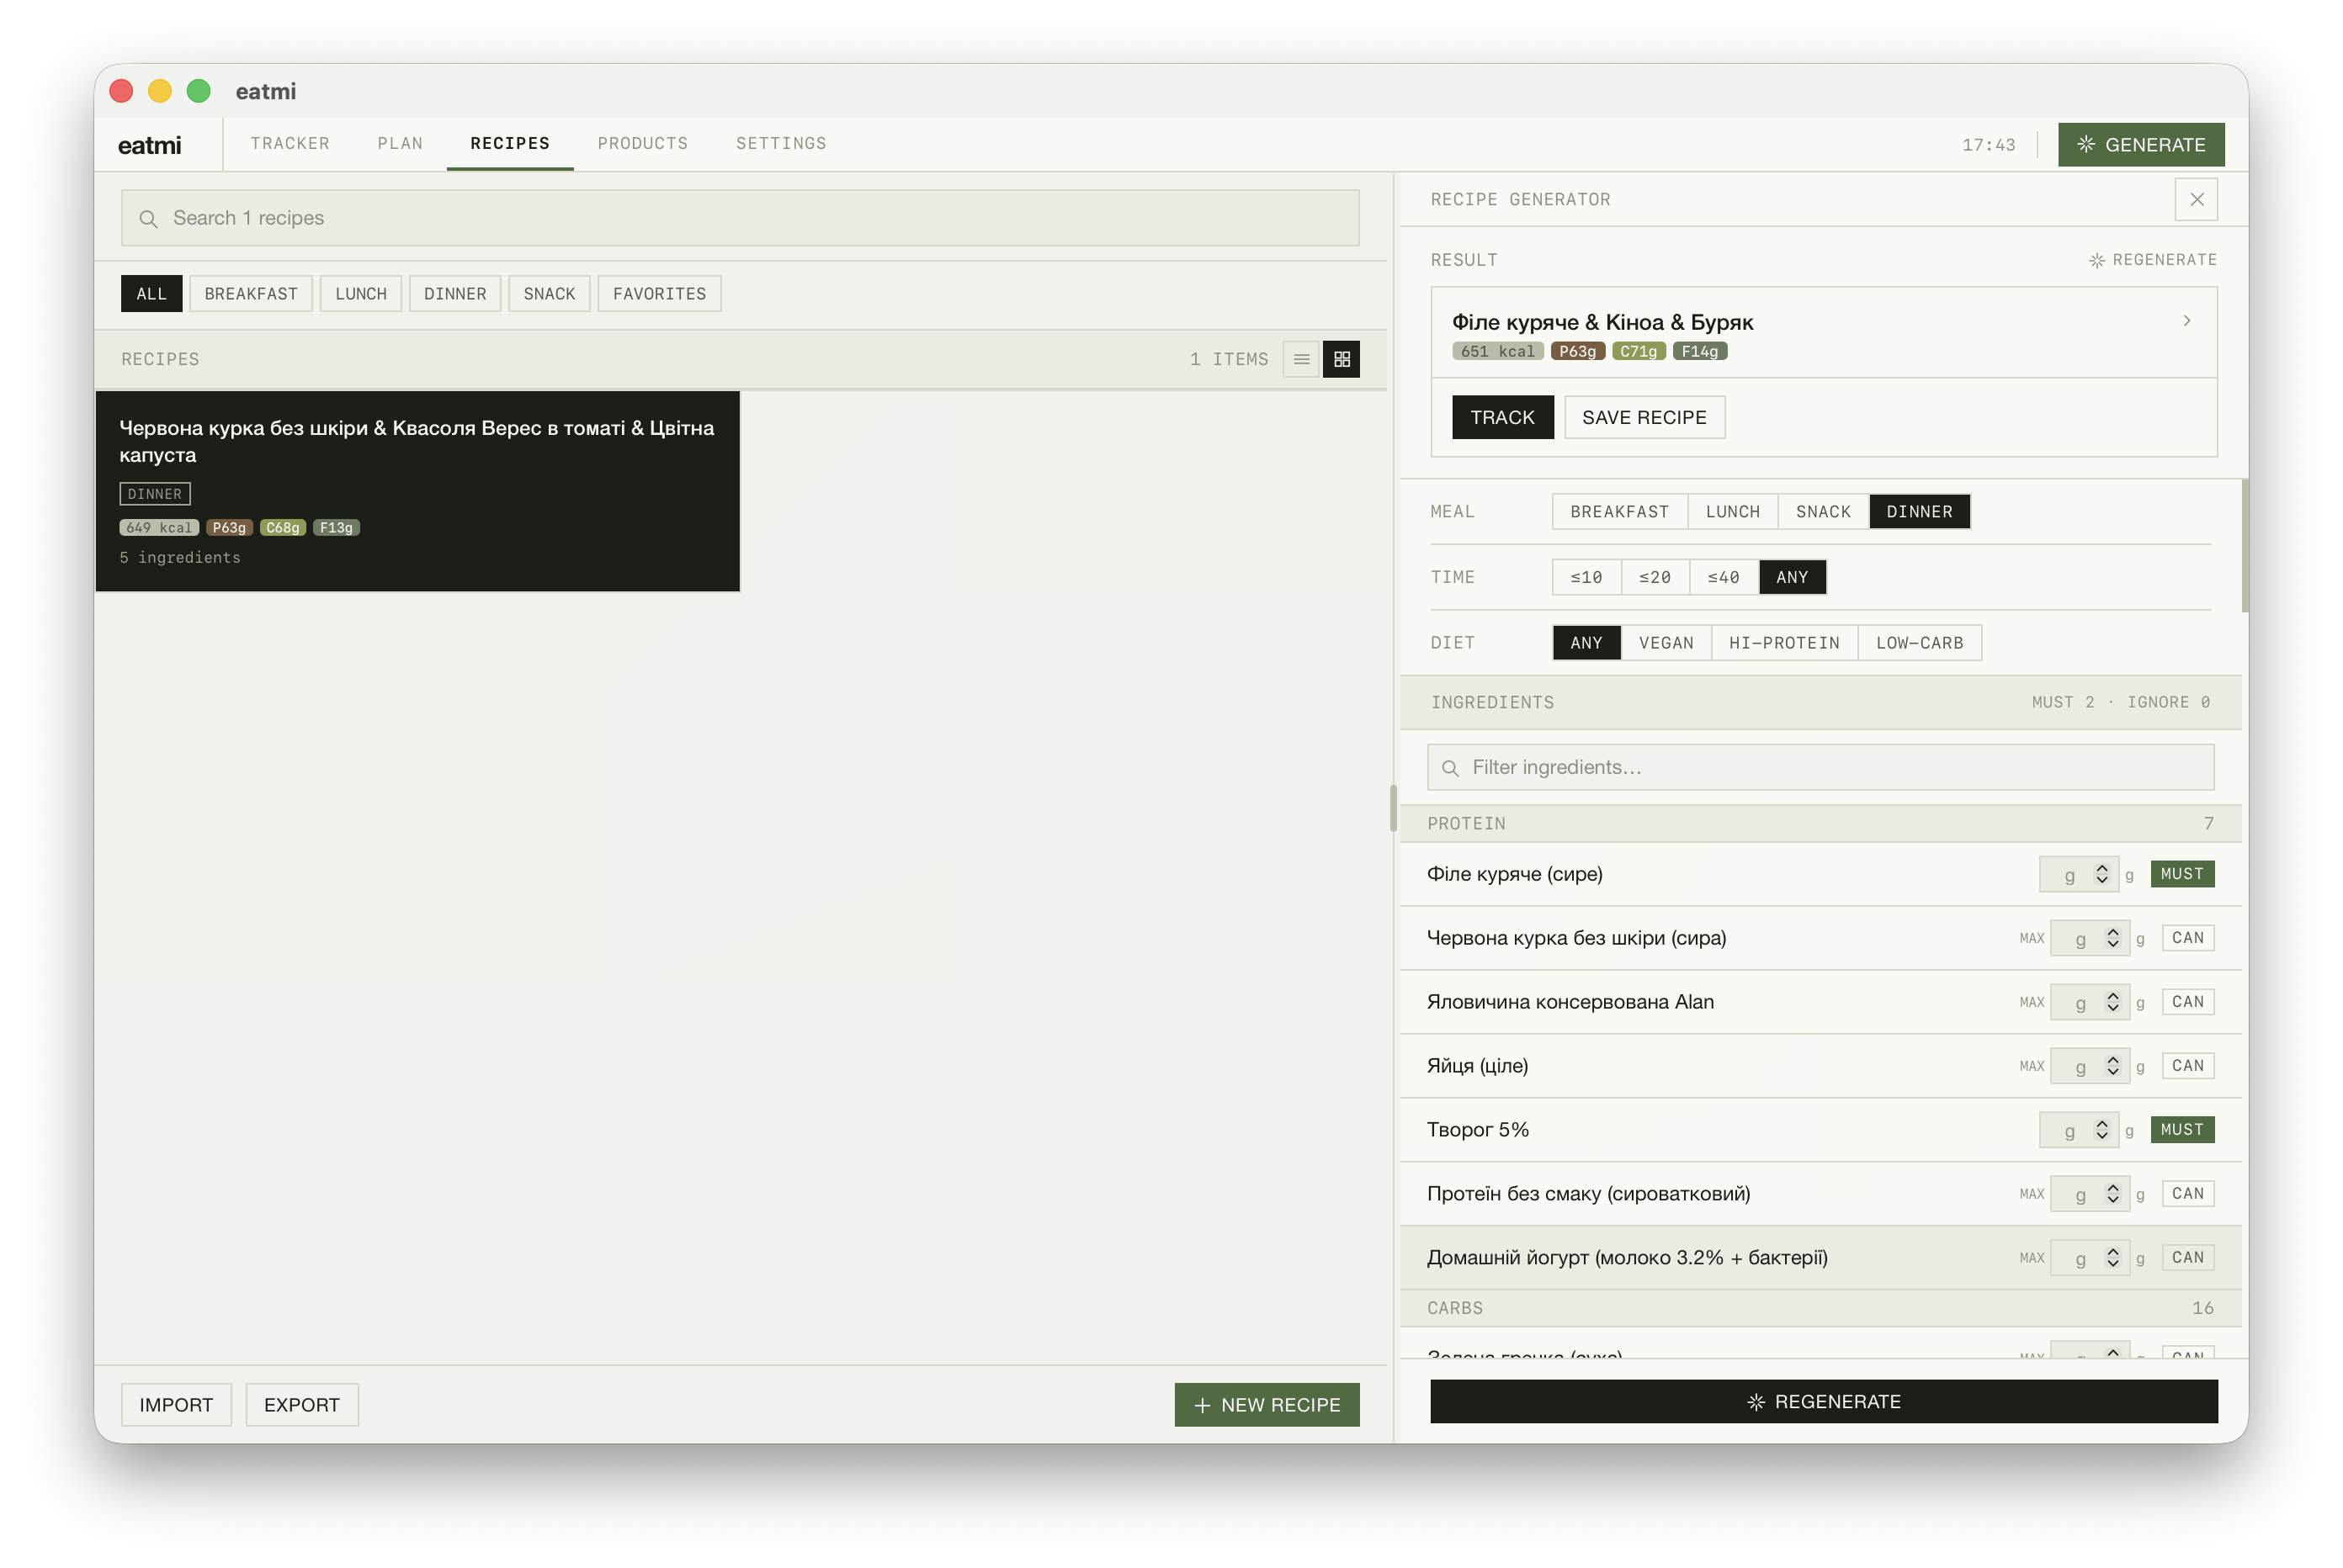This screenshot has width=2343, height=1568.
Task: Set meal to Lunch in generator
Action: (x=1733, y=511)
